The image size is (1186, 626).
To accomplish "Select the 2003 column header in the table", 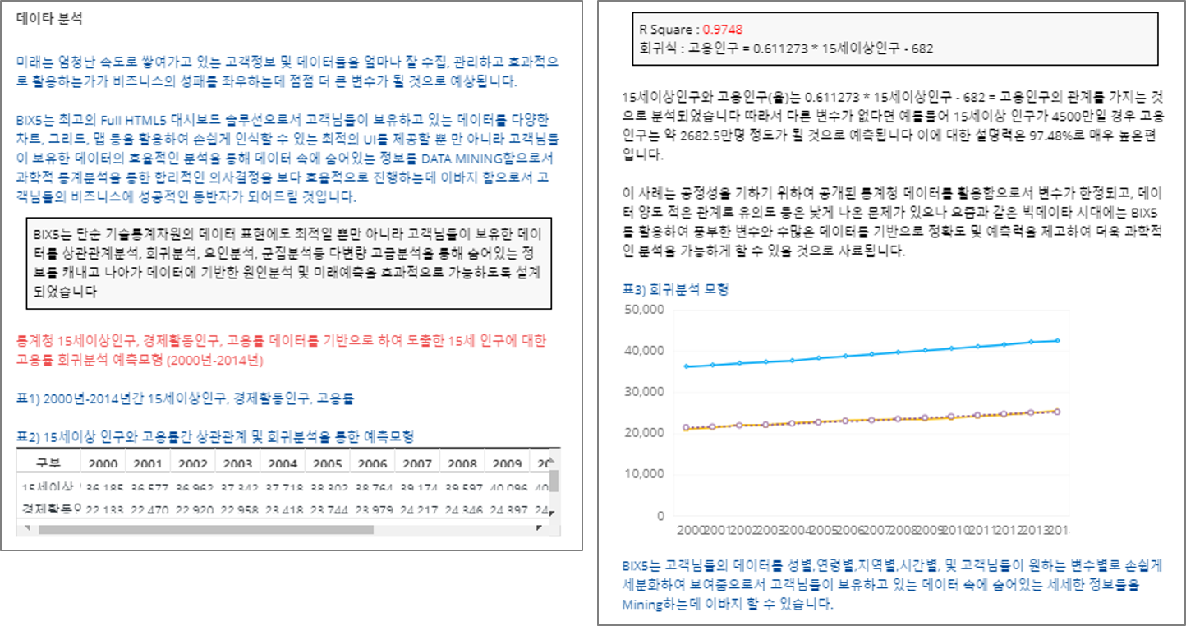I will pyautogui.click(x=237, y=462).
